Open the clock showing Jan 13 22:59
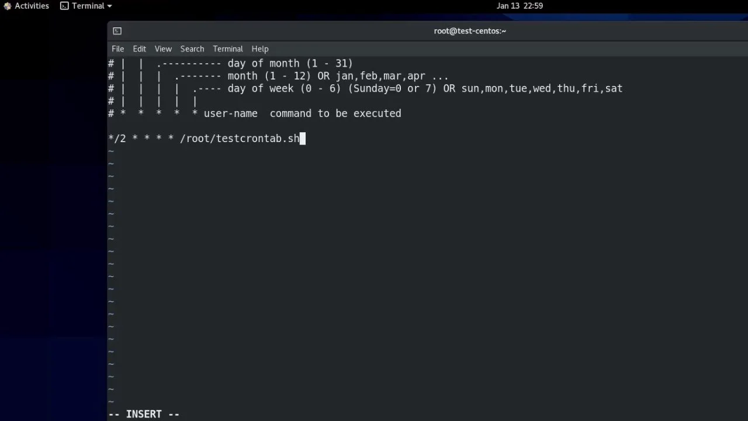This screenshot has height=421, width=748. tap(520, 6)
